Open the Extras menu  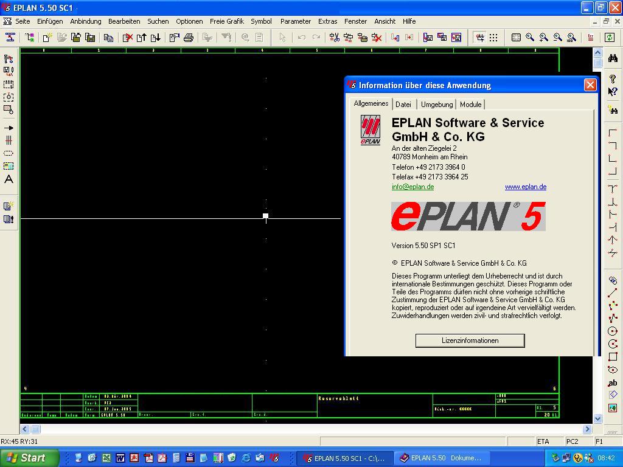click(x=327, y=21)
